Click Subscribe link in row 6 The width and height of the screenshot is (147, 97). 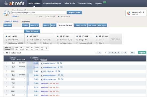pos(44,83)
